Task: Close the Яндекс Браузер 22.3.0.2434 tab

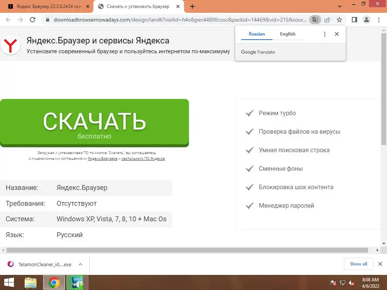Action: [87, 7]
